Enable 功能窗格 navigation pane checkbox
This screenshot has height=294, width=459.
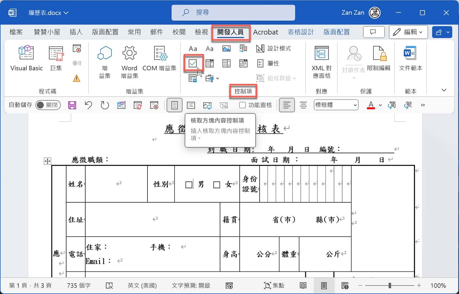tap(242, 105)
